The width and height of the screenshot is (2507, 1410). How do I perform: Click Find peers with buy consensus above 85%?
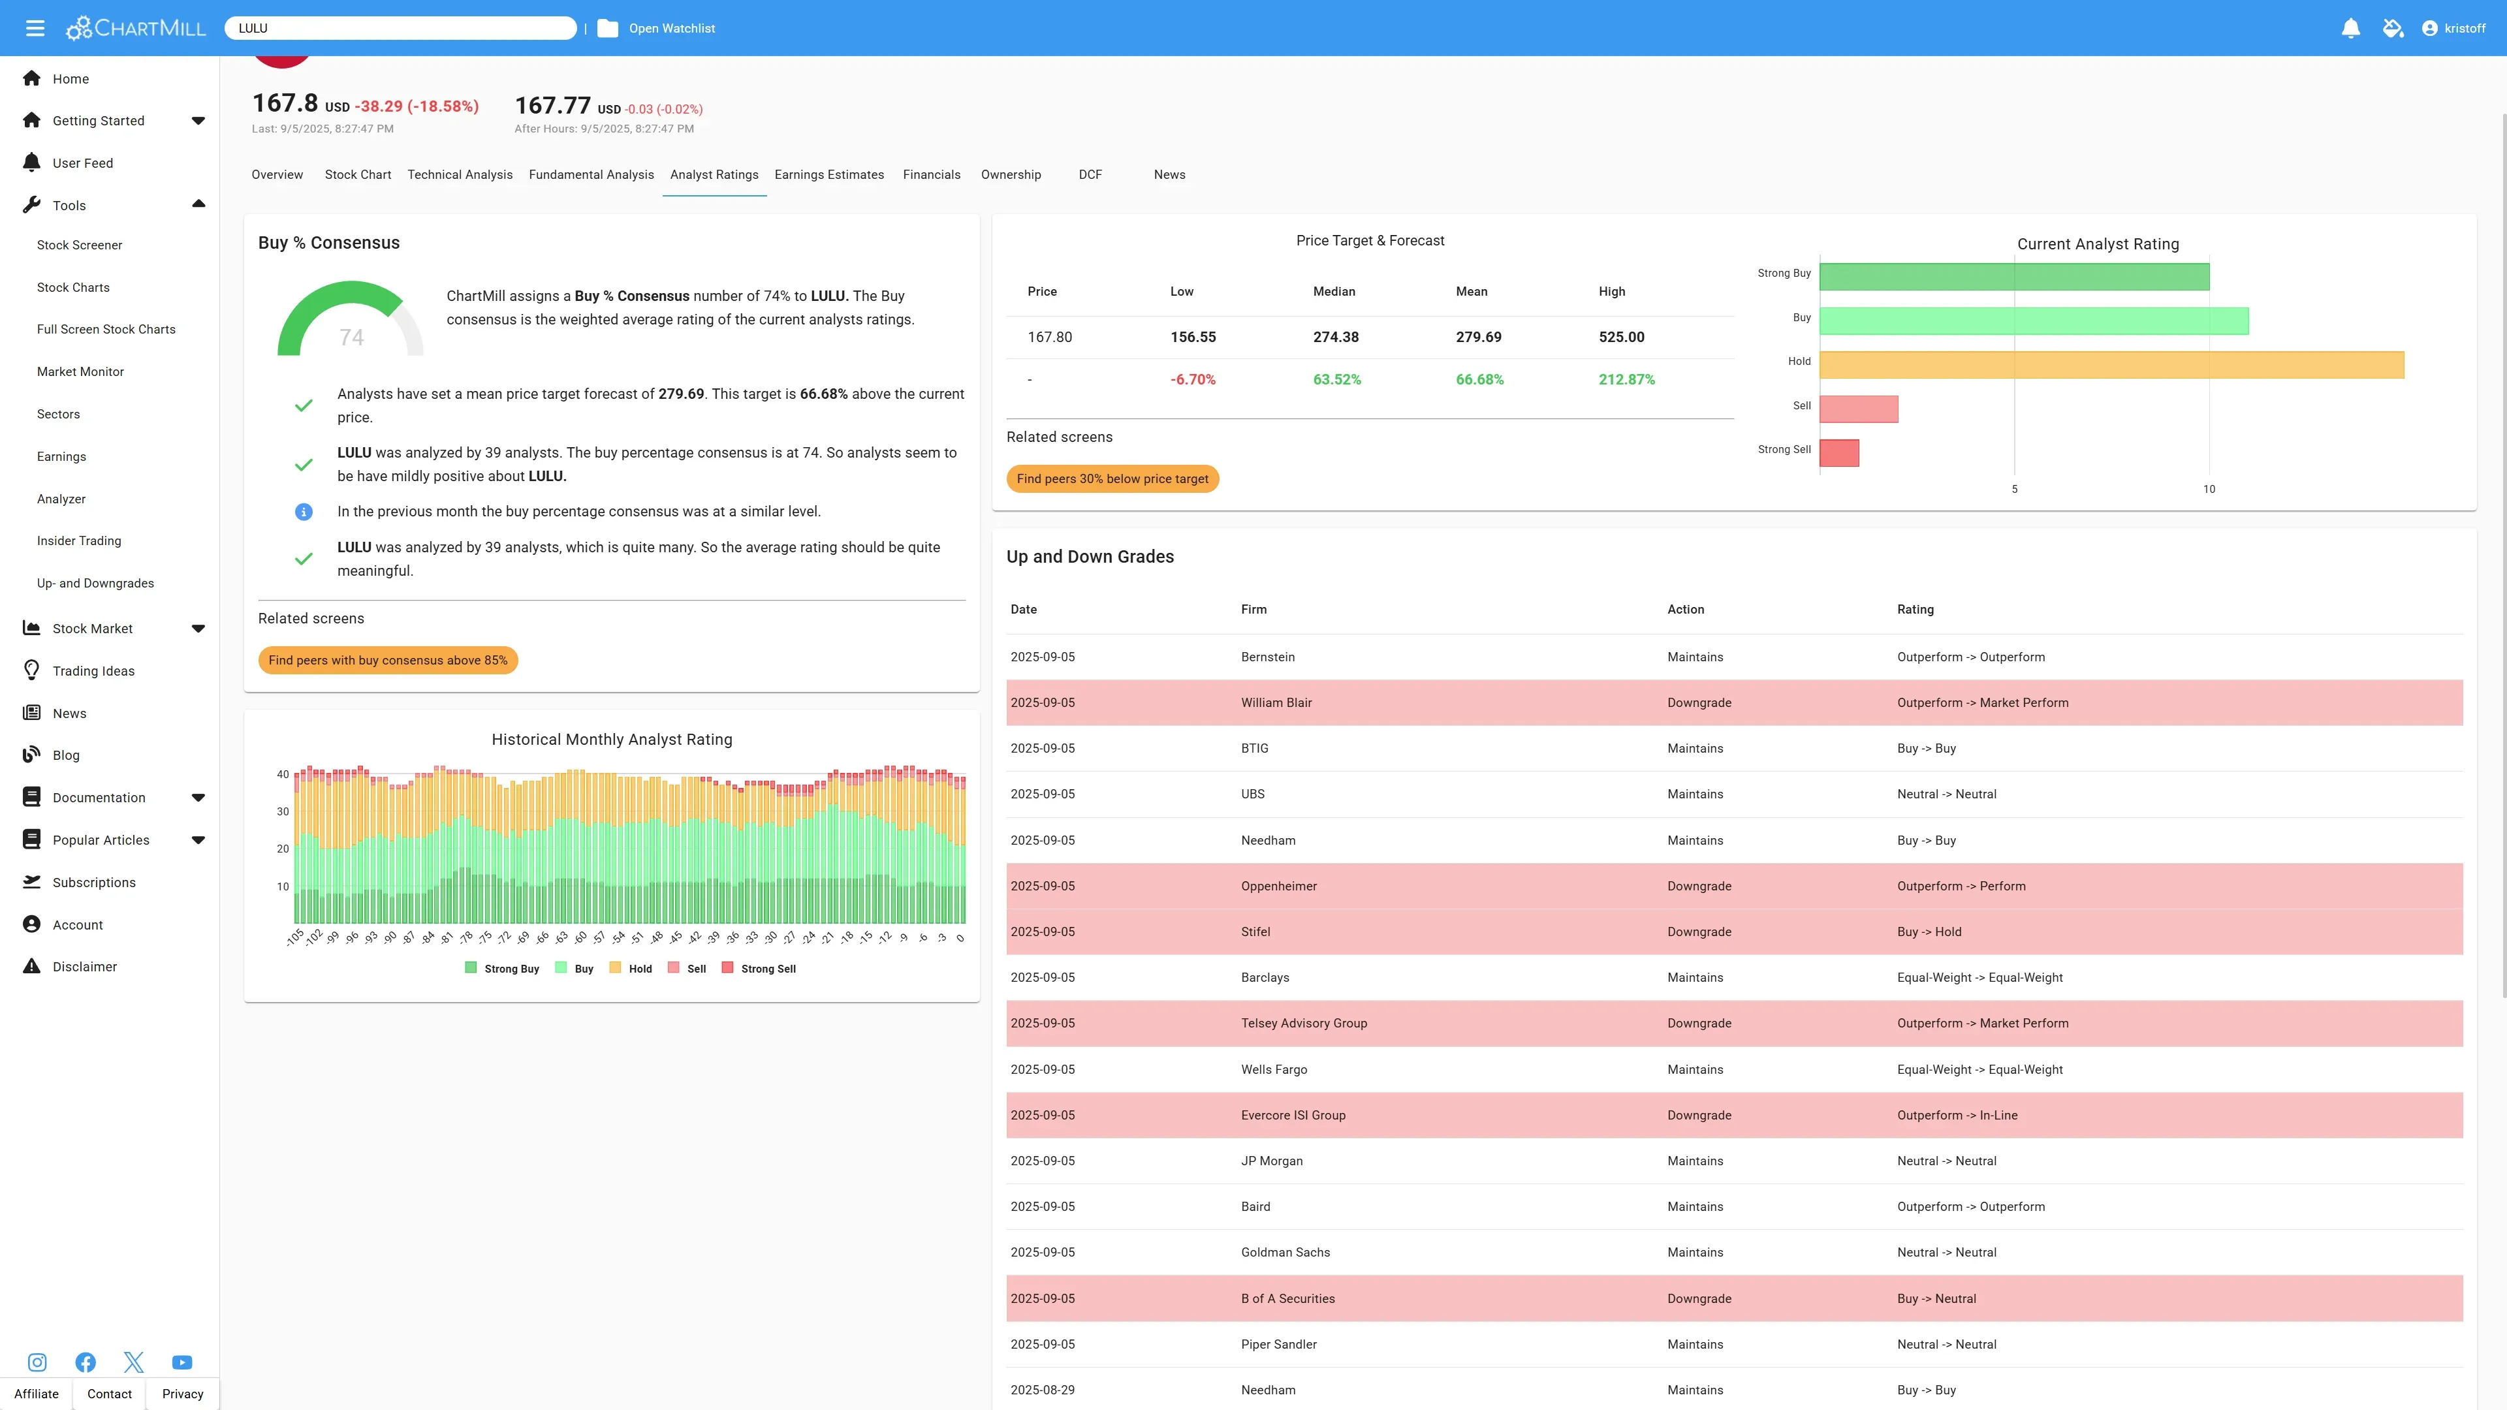(388, 661)
